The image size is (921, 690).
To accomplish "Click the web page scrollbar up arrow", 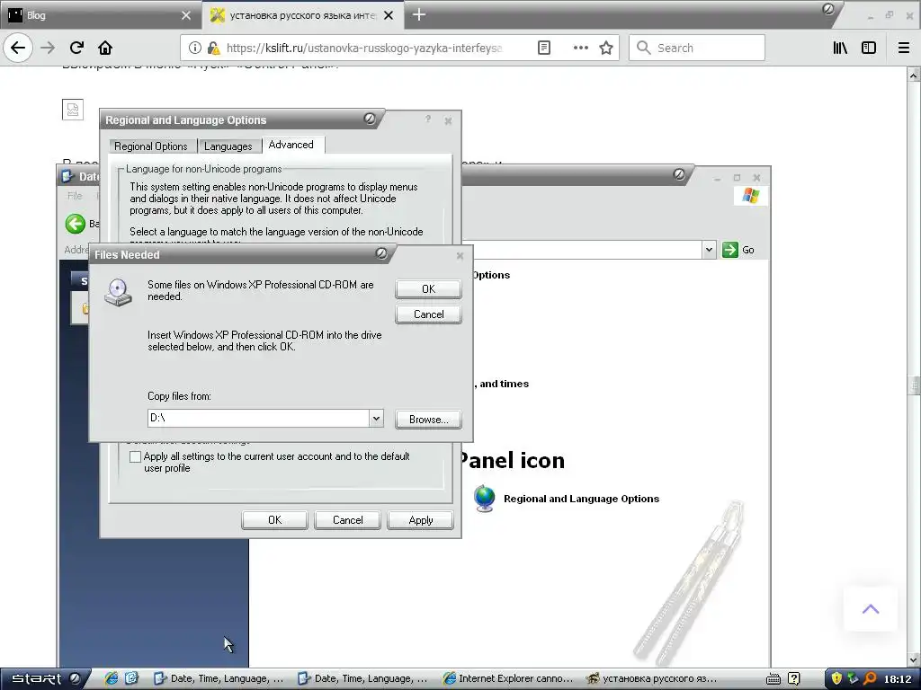I will pyautogui.click(x=914, y=75).
